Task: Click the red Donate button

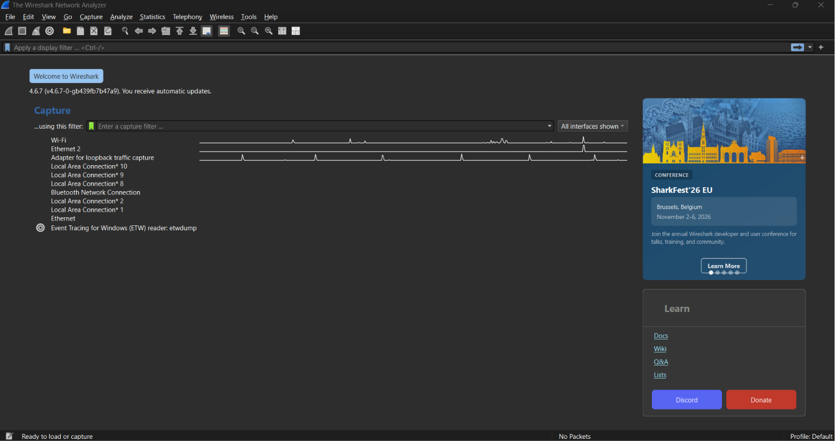Action: [761, 400]
